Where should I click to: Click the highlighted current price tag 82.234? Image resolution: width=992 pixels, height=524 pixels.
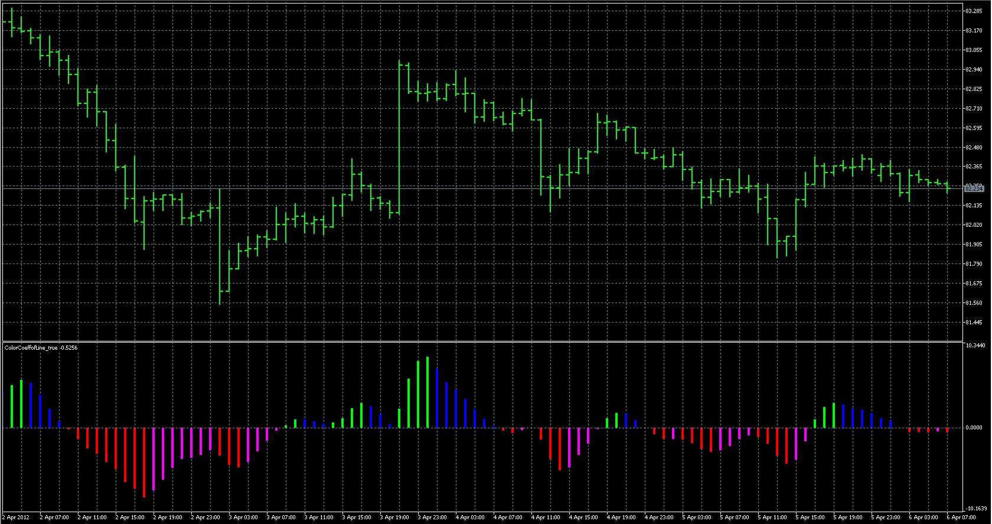(973, 188)
